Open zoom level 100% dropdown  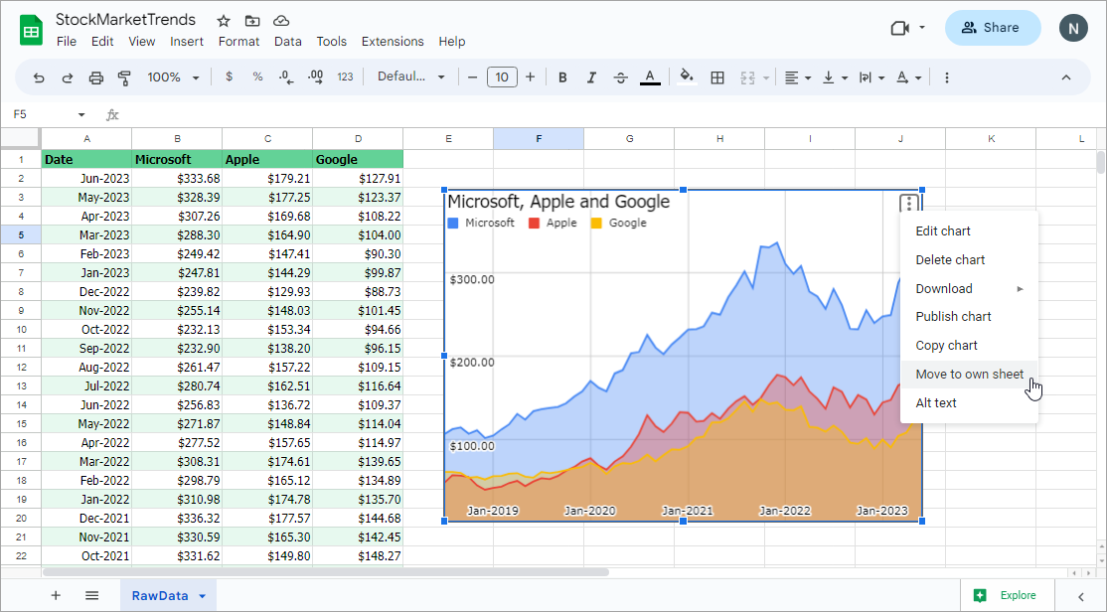[173, 76]
